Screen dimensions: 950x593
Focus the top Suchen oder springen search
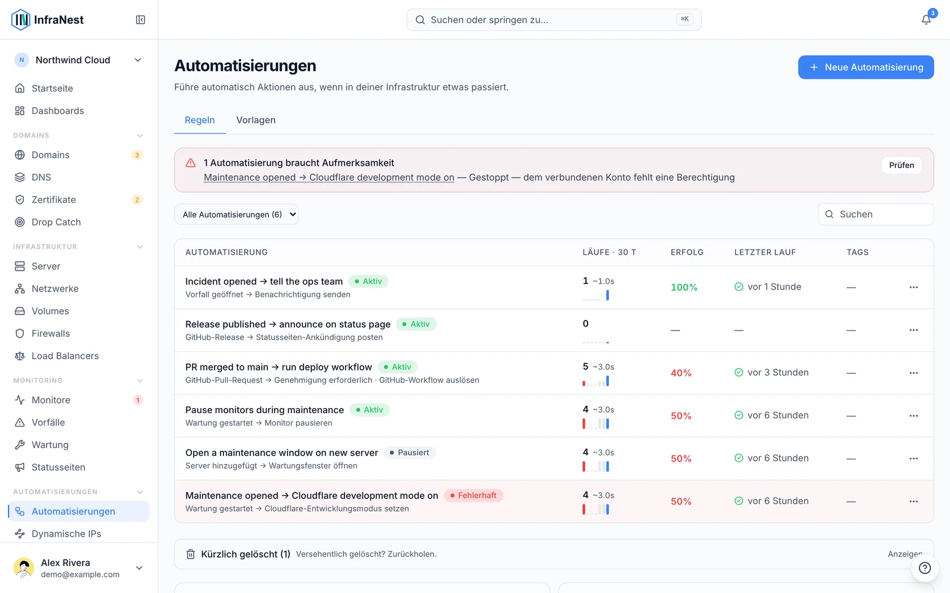554,20
